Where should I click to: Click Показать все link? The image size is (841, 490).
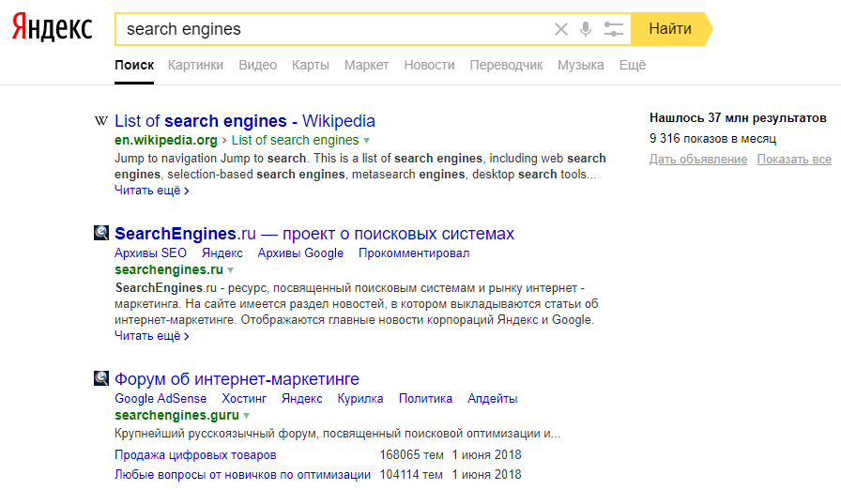pos(794,160)
